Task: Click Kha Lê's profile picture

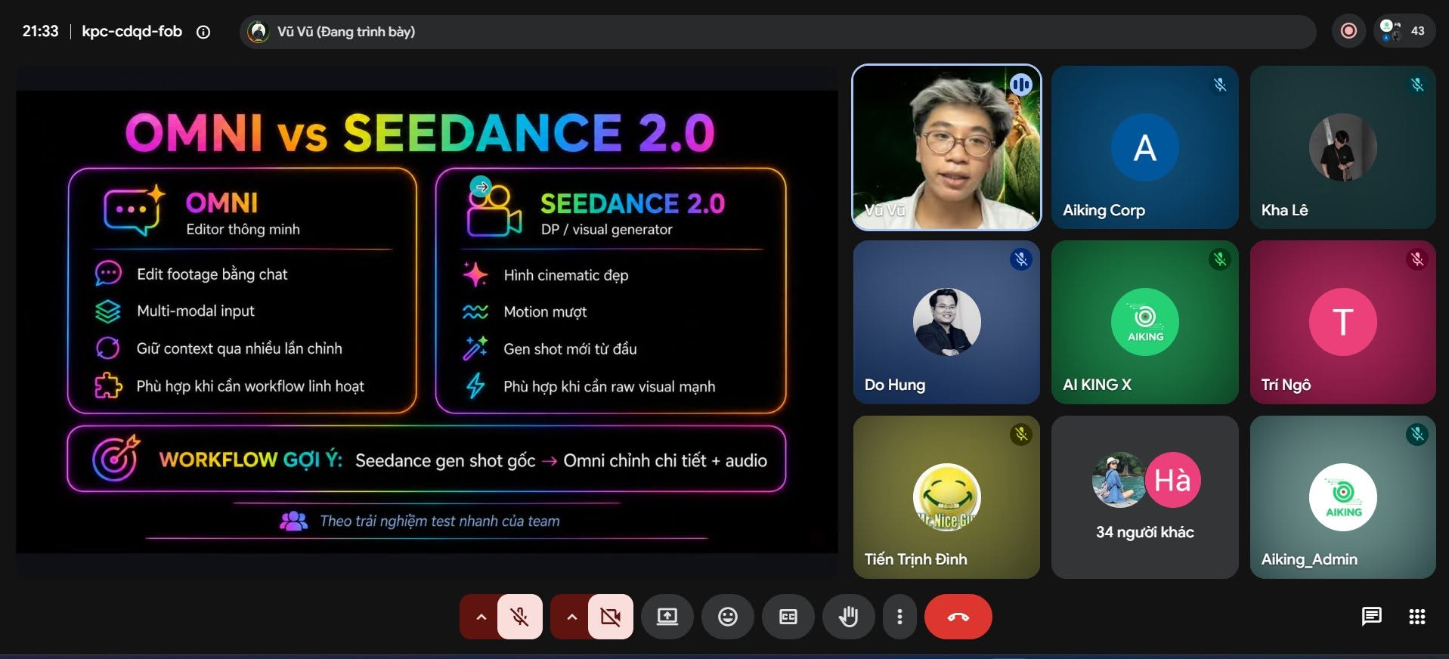Action: click(x=1342, y=147)
